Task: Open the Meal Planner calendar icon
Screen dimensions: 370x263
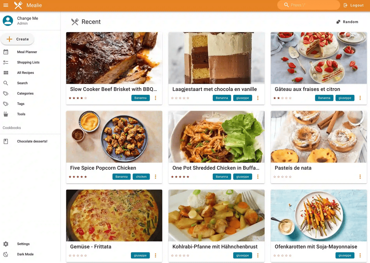Action: pos(6,52)
